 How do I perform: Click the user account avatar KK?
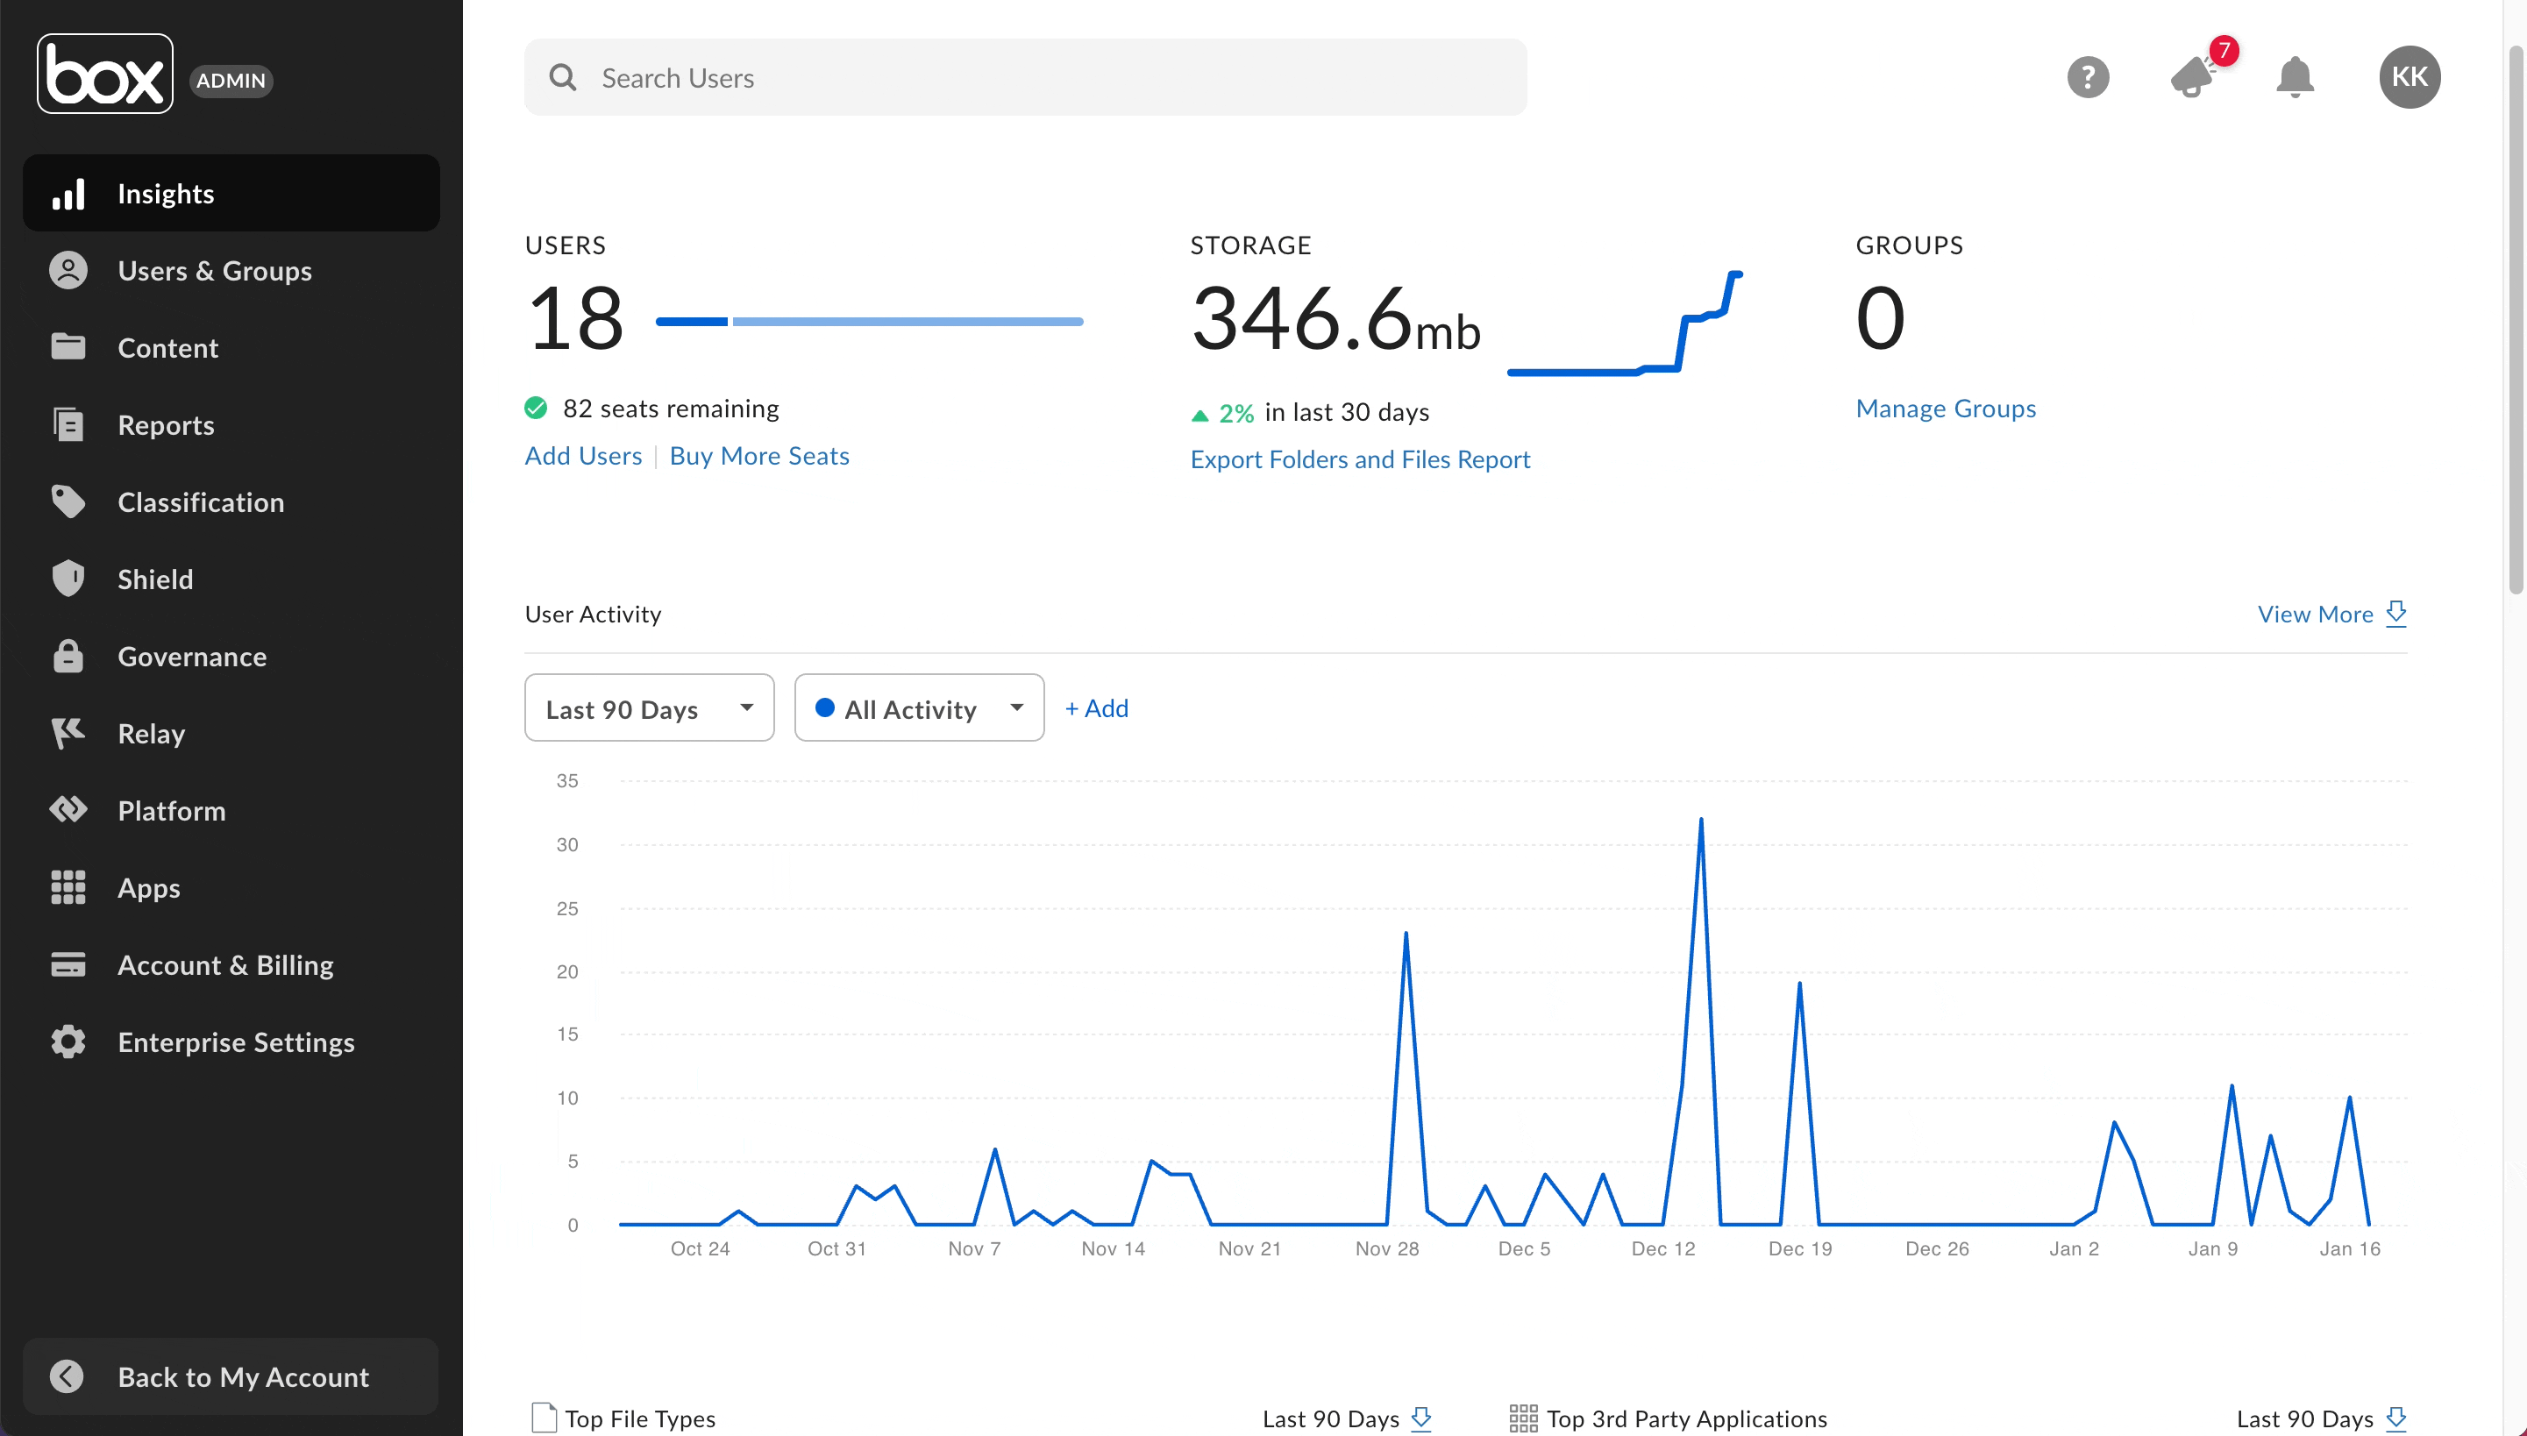(2409, 75)
